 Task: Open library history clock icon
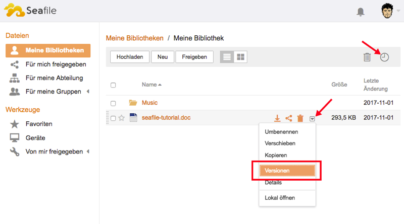(384, 57)
